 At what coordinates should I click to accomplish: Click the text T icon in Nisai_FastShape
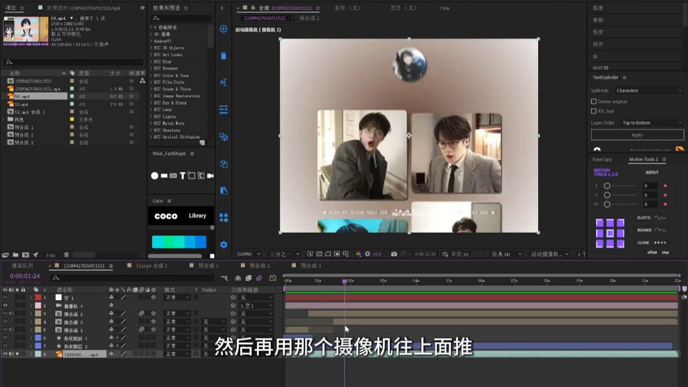click(x=182, y=176)
